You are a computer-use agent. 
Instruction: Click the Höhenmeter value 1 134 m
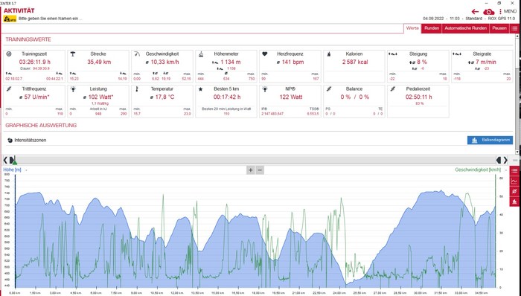coord(230,62)
